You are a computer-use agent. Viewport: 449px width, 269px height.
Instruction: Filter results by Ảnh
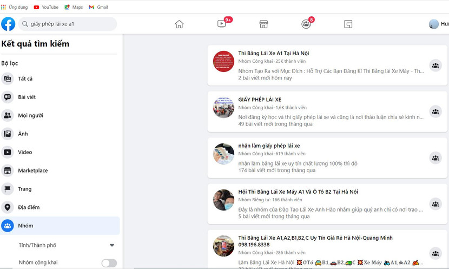pyautogui.click(x=23, y=134)
